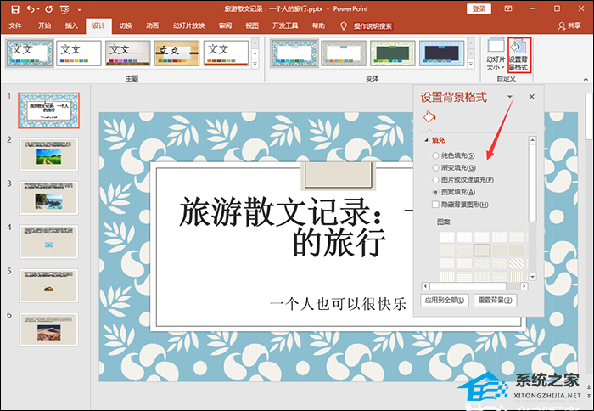This screenshot has width=594, height=411.
Task: Select slide 3 thumbnail in the slide panel
Action: 49,199
